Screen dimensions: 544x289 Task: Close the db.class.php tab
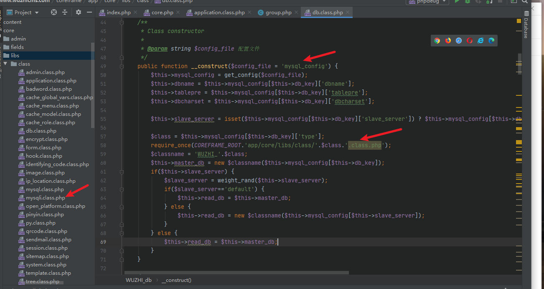tap(348, 13)
